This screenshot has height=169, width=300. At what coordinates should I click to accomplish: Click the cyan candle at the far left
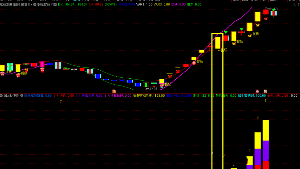click(x=10, y=67)
